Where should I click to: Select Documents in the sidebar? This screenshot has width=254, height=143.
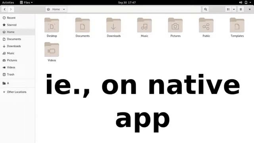coord(17,39)
